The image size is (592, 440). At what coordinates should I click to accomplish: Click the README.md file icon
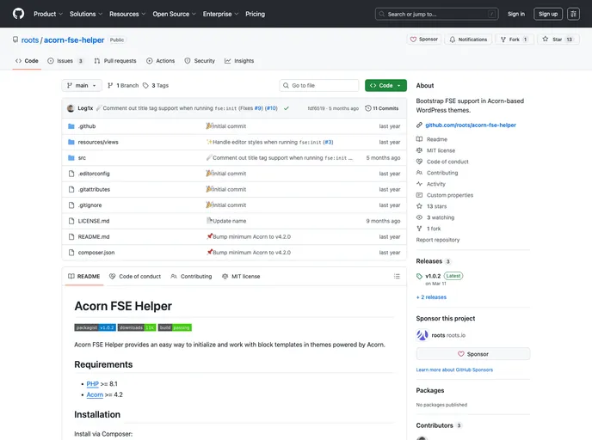tap(71, 237)
